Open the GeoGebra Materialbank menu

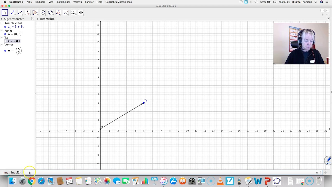point(119,2)
